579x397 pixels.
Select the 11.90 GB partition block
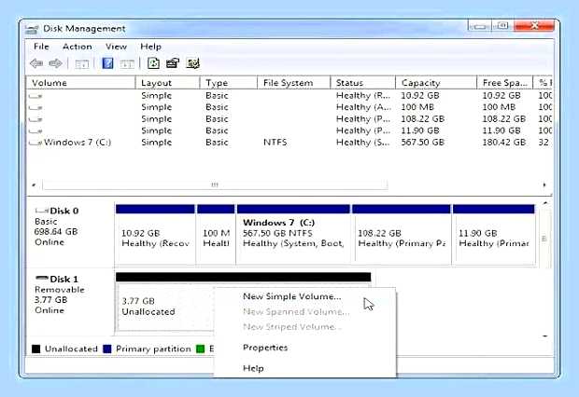point(494,235)
